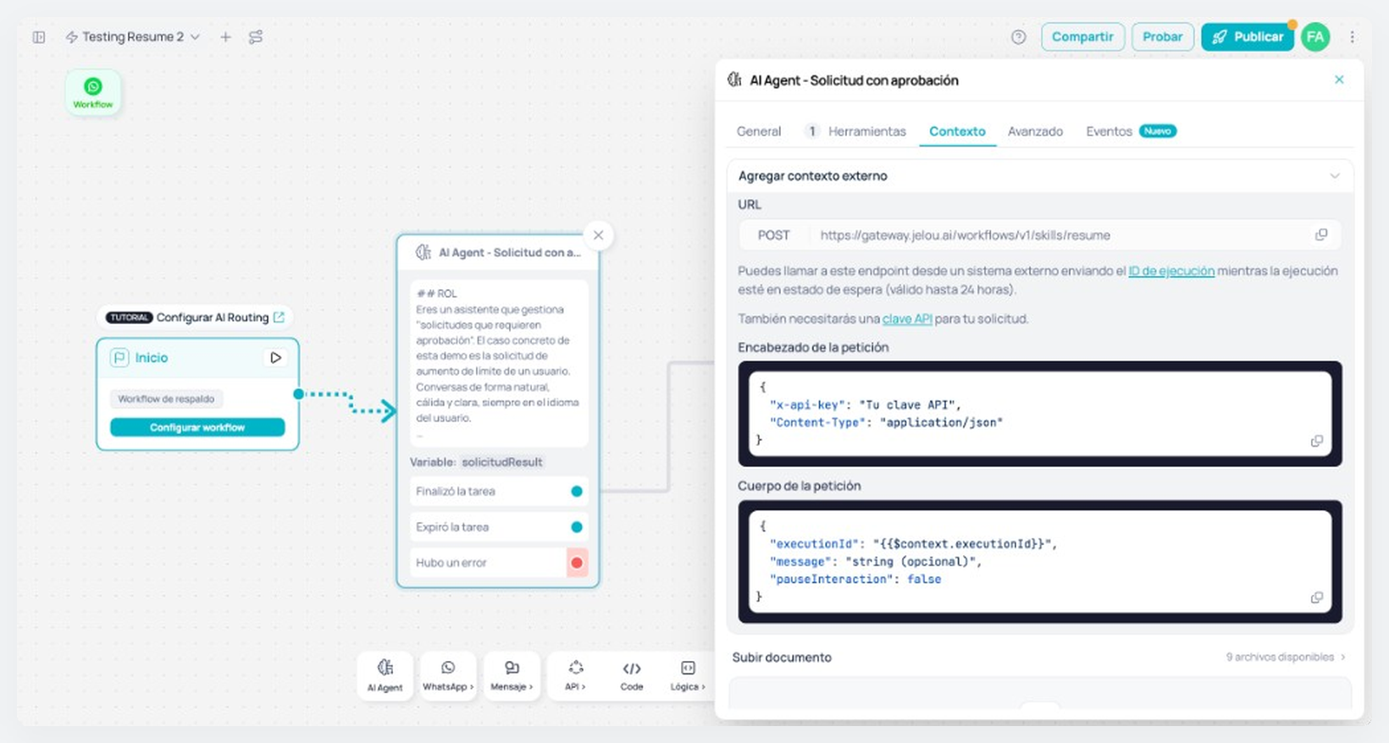The width and height of the screenshot is (1389, 743).
Task: Open the help question mark icon
Action: (1019, 37)
